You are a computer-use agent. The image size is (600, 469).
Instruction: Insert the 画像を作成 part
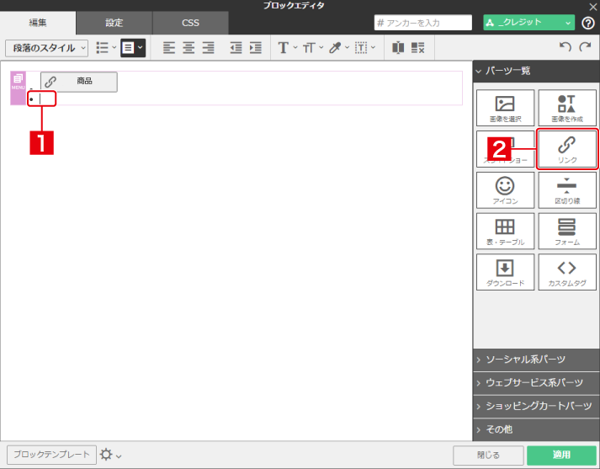pos(567,108)
